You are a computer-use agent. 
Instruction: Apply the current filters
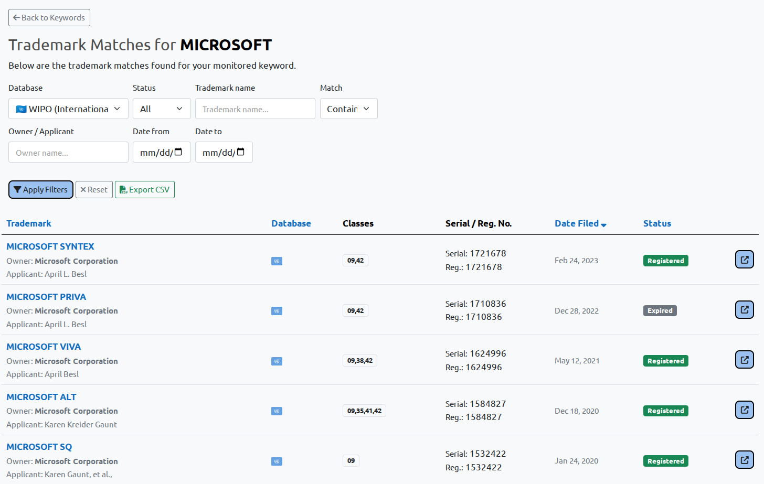pos(40,189)
